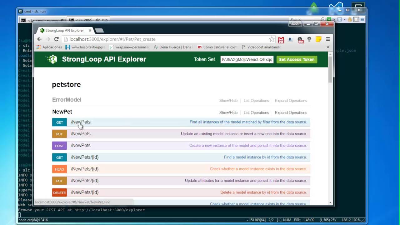Open the www.hospitalityupgra bookmark
Screen dimensions: 400x225
tap(85, 47)
